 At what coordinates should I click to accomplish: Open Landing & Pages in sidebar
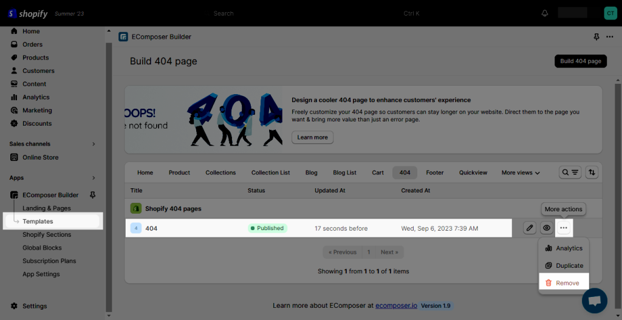pos(46,208)
